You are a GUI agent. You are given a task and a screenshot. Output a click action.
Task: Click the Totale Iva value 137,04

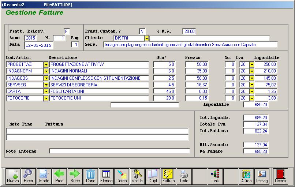(255, 124)
